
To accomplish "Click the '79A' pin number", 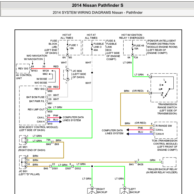I will click(48, 140).
